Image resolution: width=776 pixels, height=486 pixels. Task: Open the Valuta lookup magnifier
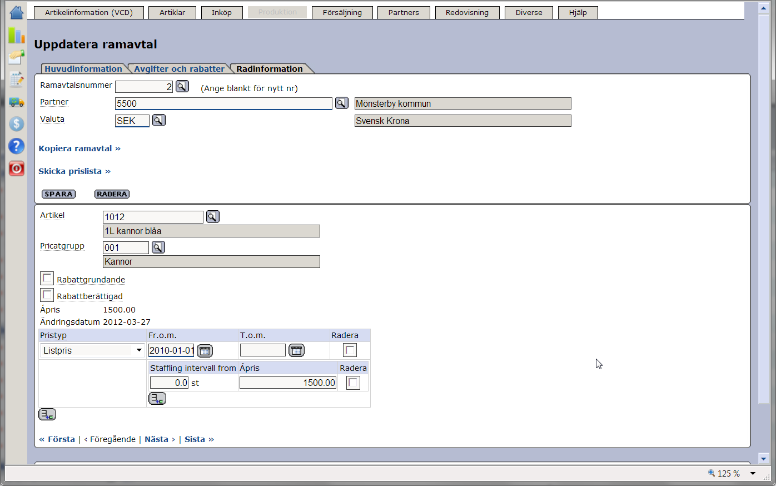click(x=159, y=120)
